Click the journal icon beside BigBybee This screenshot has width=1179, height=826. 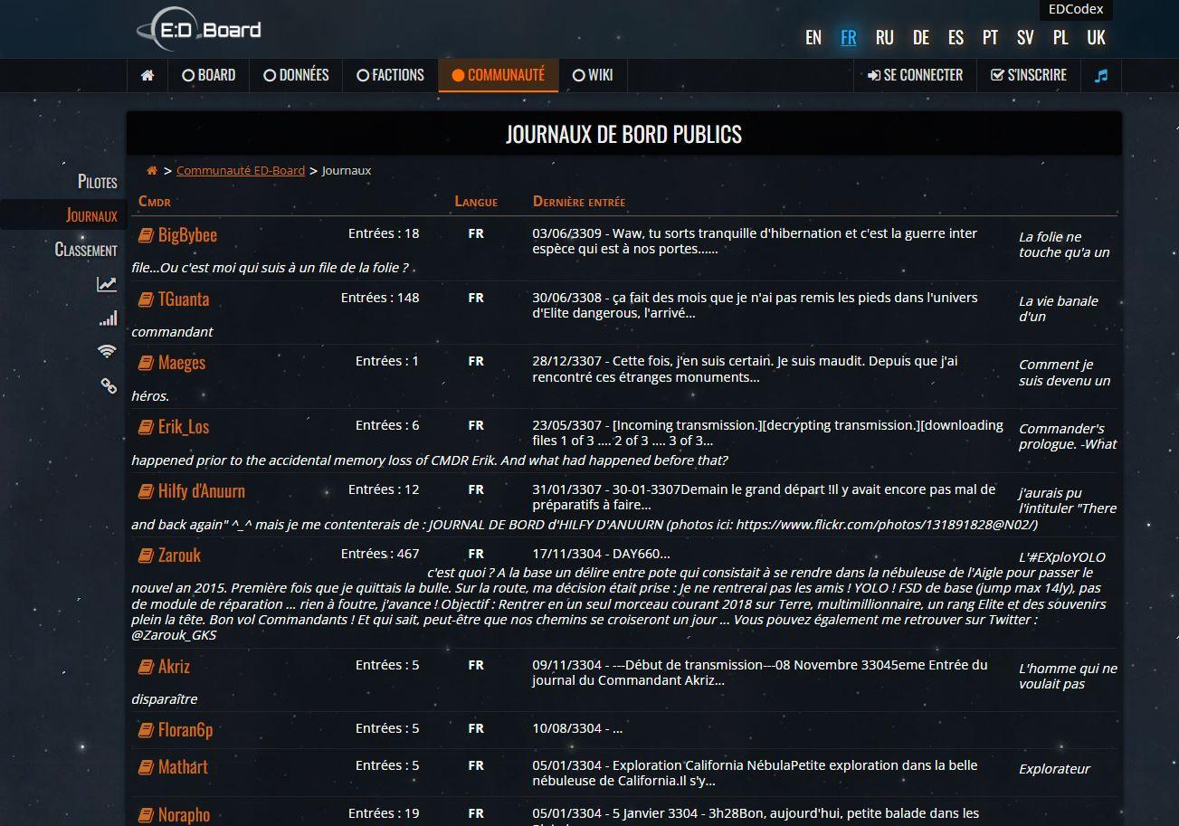[x=146, y=235]
